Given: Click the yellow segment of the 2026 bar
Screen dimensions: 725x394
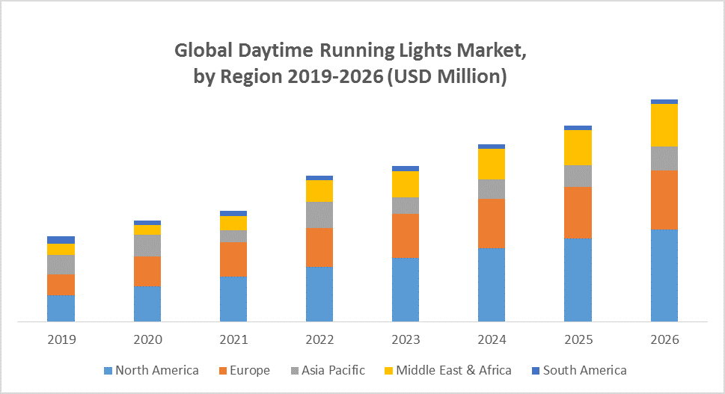Looking at the screenshot, I should 664,125.
